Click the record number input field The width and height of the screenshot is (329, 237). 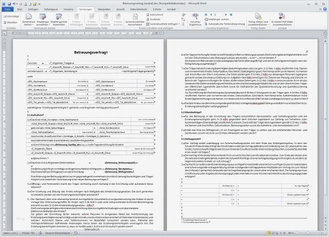[218, 15]
